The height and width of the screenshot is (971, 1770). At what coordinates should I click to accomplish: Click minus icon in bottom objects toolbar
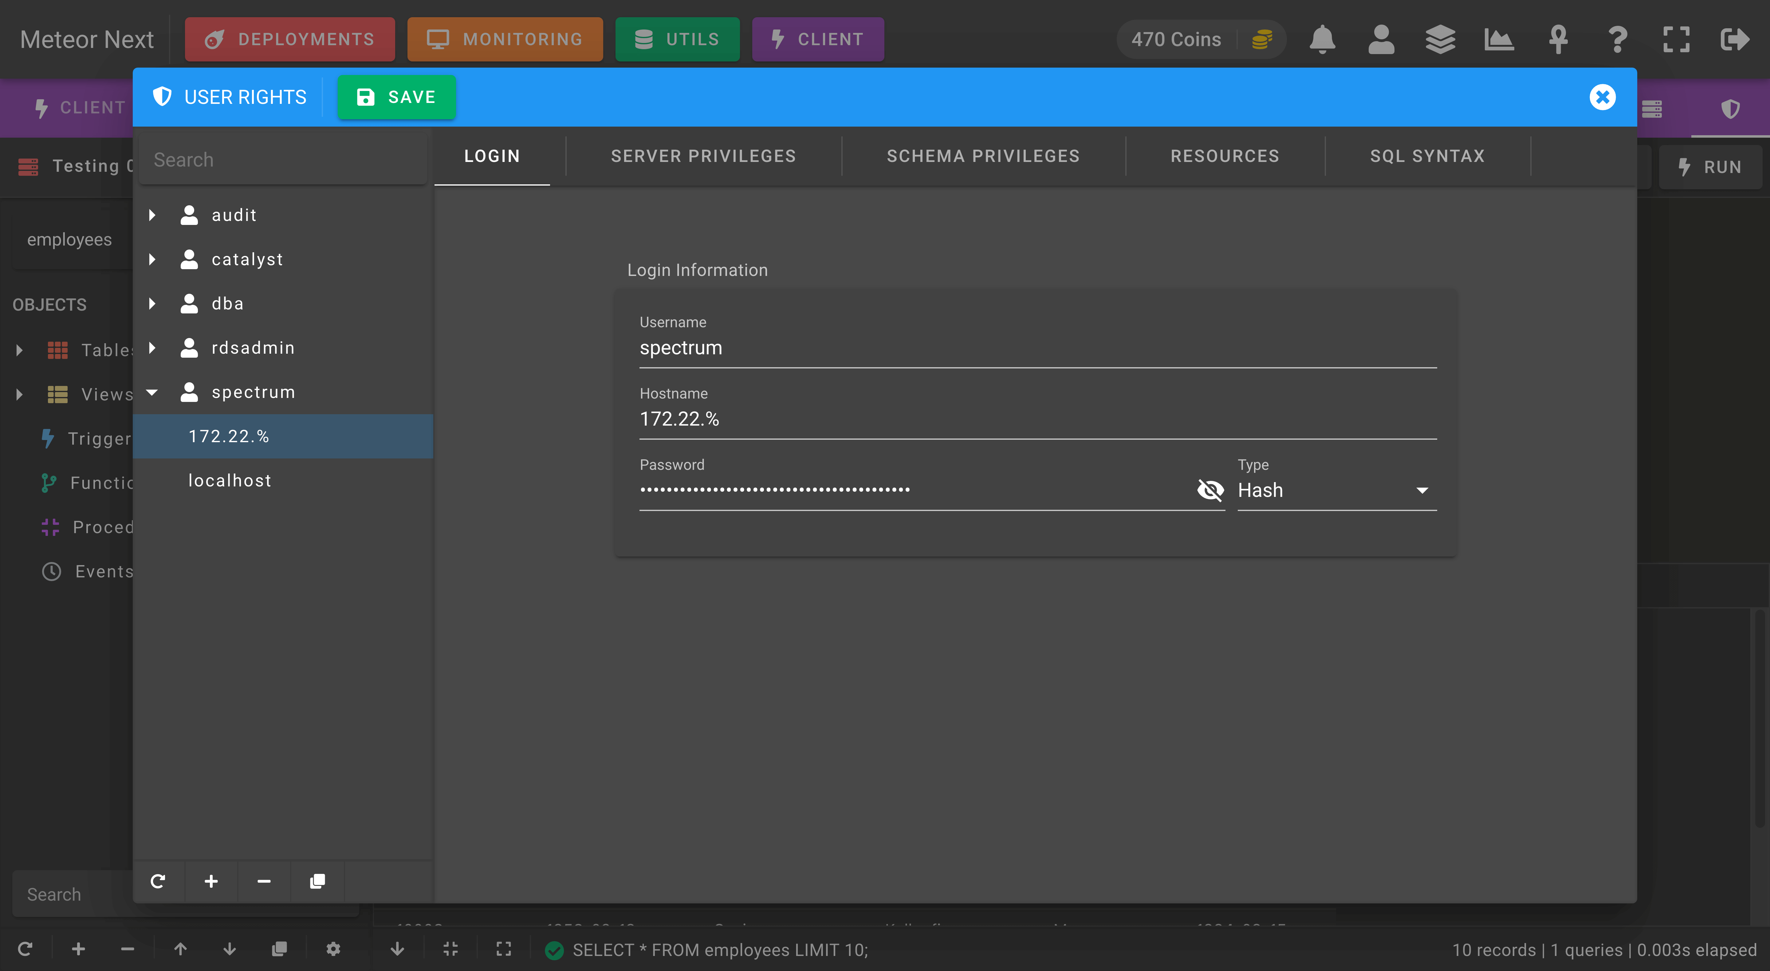(127, 949)
